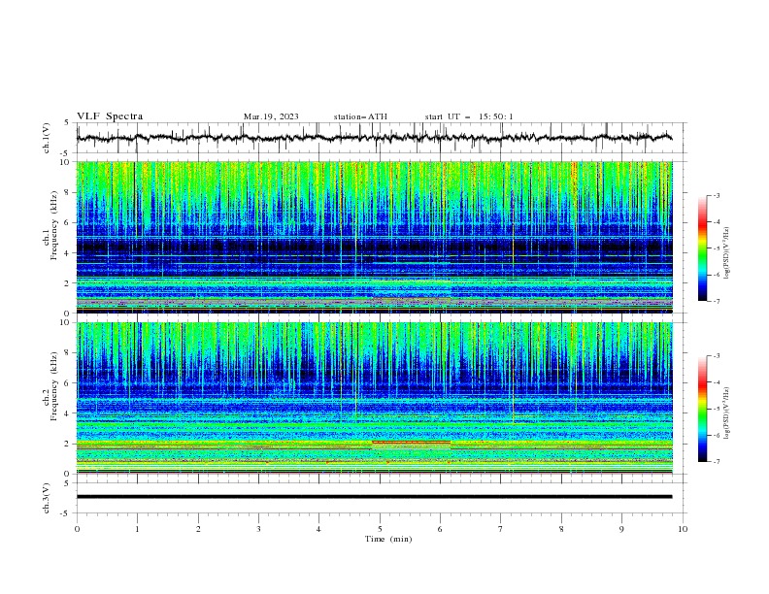Click the log(PSD) label beside ch.1 colorbar
Viewport: 769px width, 594px height.
tap(727, 253)
